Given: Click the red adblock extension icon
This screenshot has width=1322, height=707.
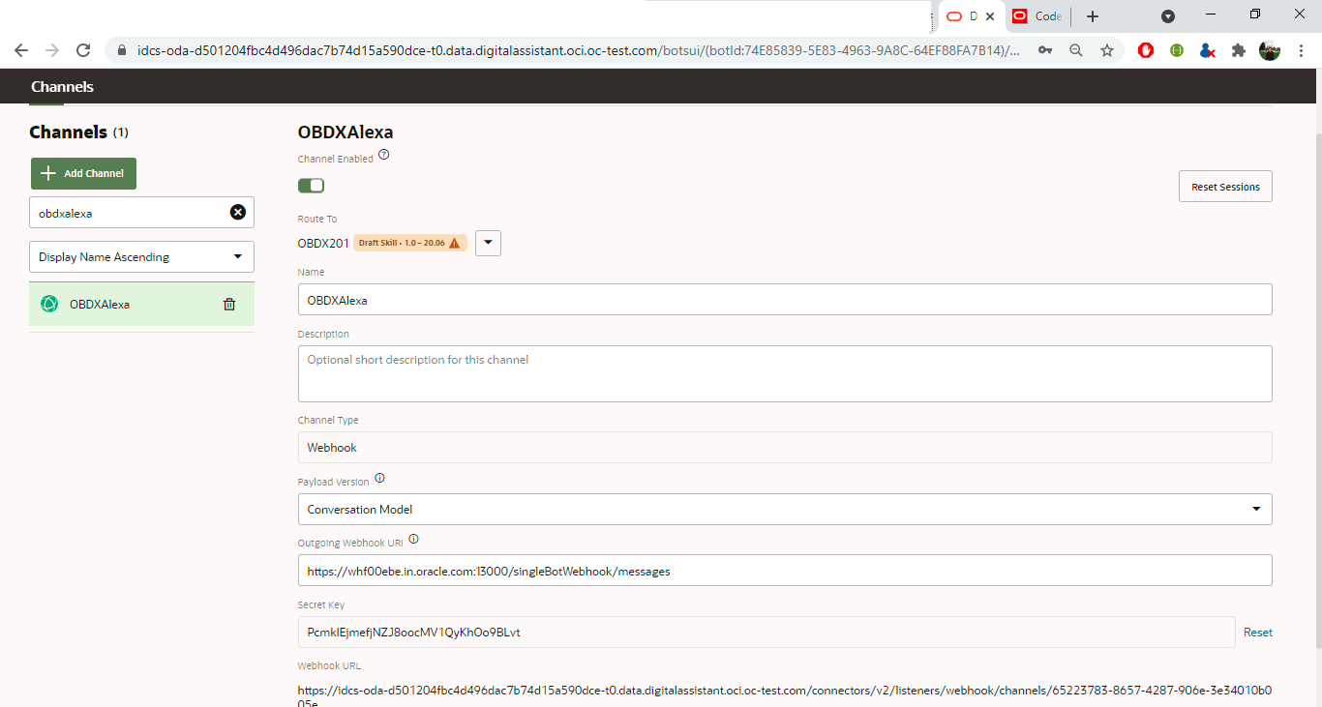Looking at the screenshot, I should [1146, 50].
